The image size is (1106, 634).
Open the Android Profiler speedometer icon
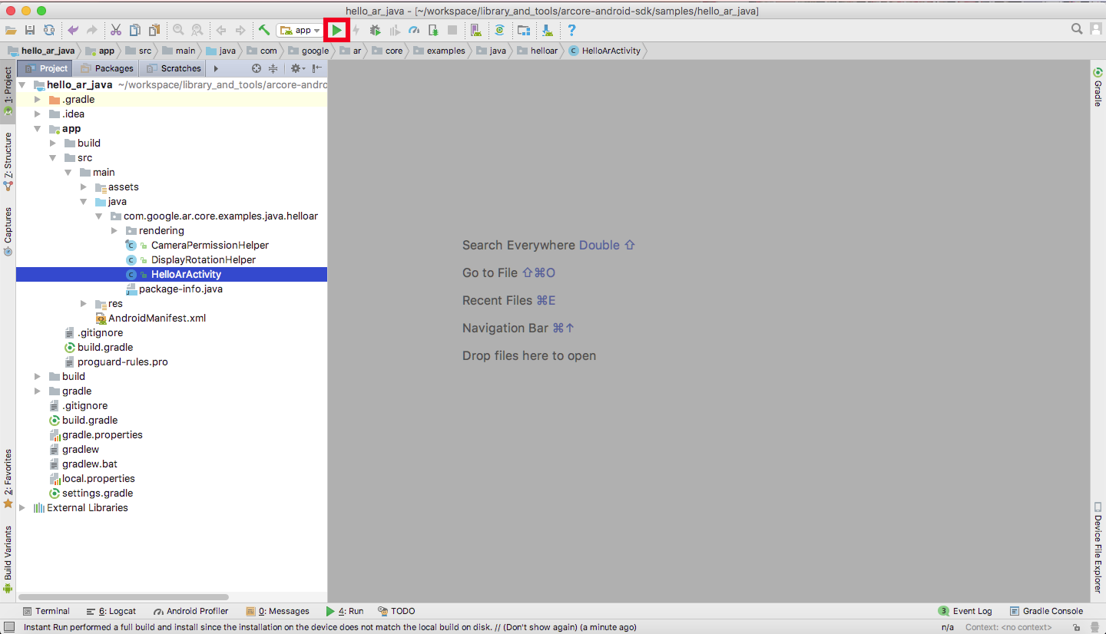click(x=414, y=30)
